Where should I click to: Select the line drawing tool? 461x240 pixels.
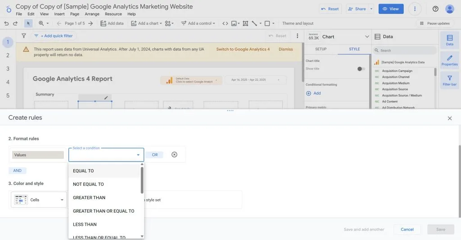(255, 23)
